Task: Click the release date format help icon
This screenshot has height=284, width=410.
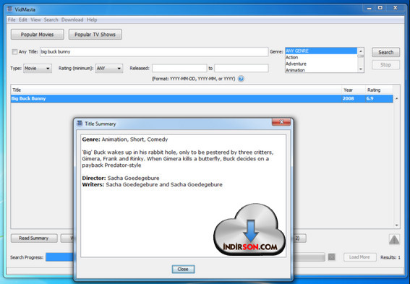Action: pos(241,79)
